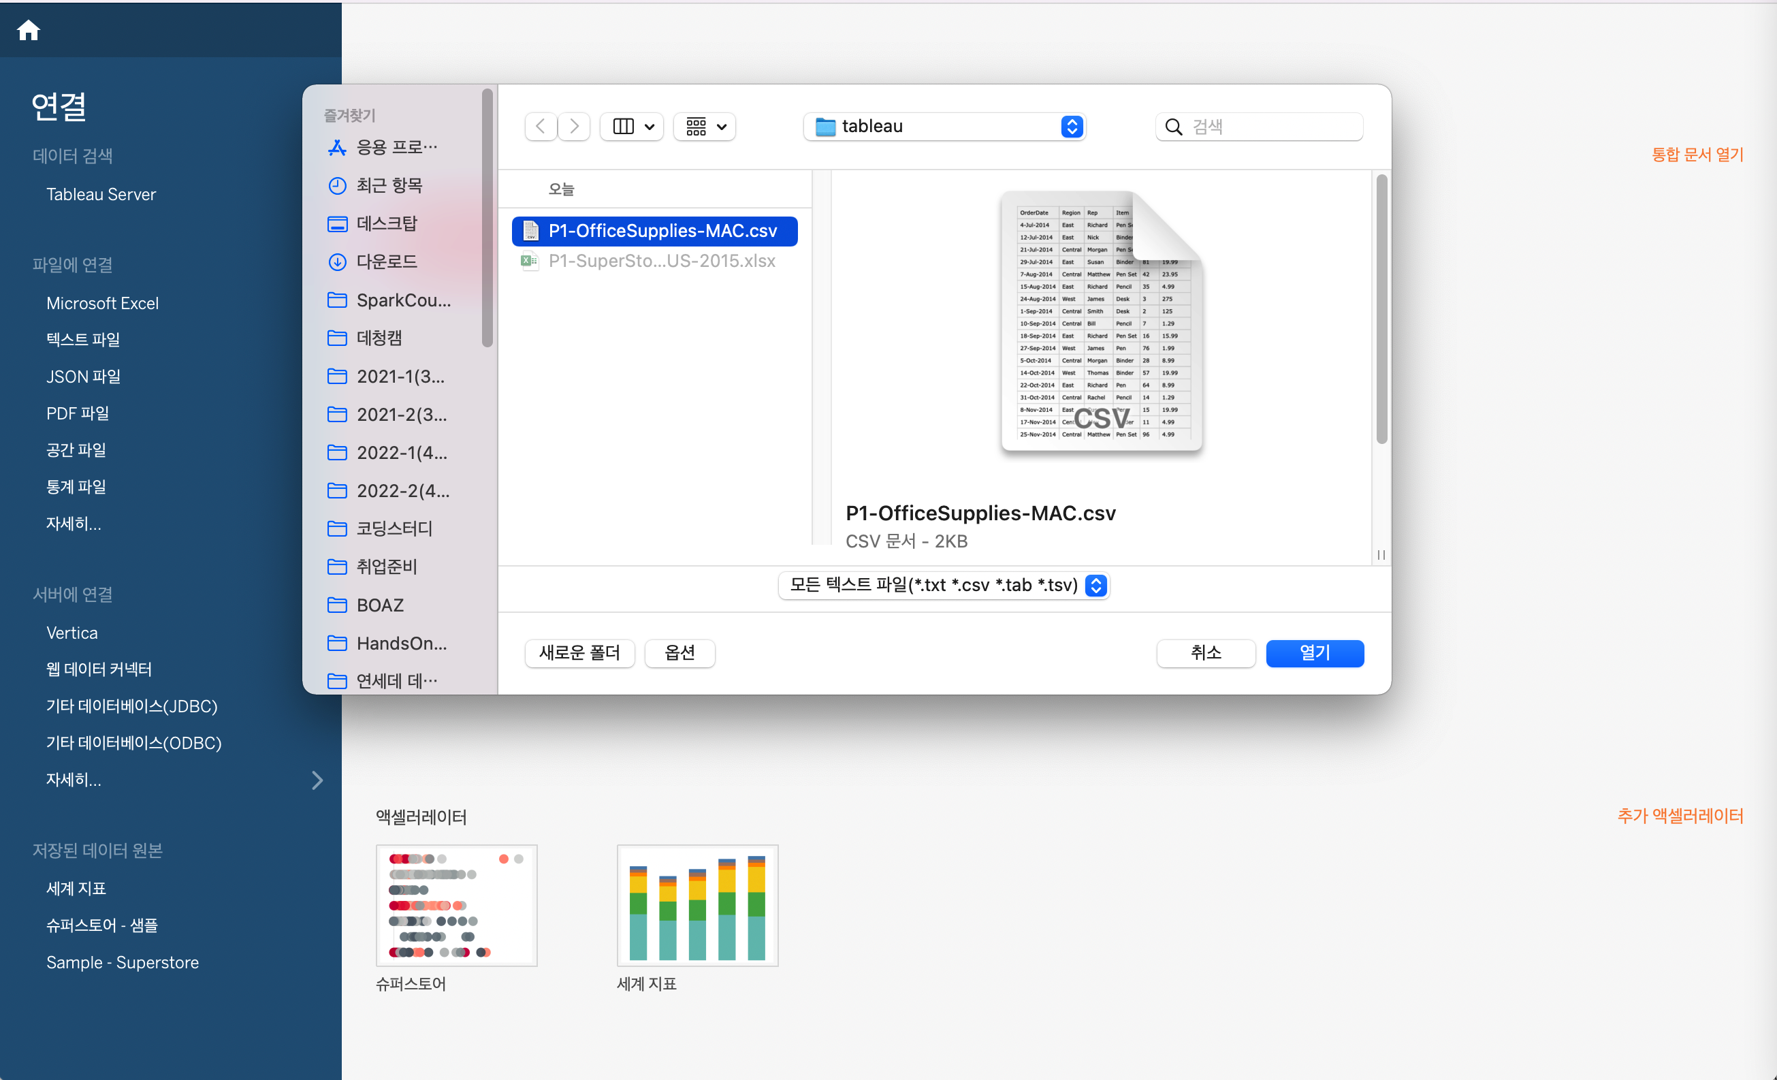Viewport: 1777px width, 1080px height.
Task: Connect to Vertica server
Action: click(x=72, y=633)
